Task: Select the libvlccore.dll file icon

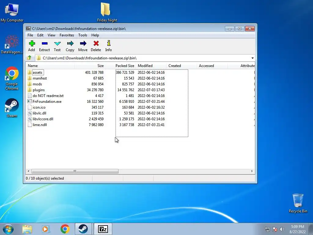Action: pyautogui.click(x=30, y=119)
